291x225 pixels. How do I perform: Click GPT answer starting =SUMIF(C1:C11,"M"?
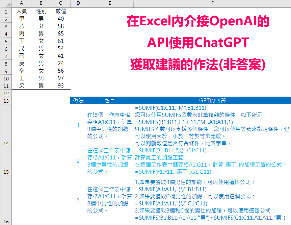click(212, 126)
